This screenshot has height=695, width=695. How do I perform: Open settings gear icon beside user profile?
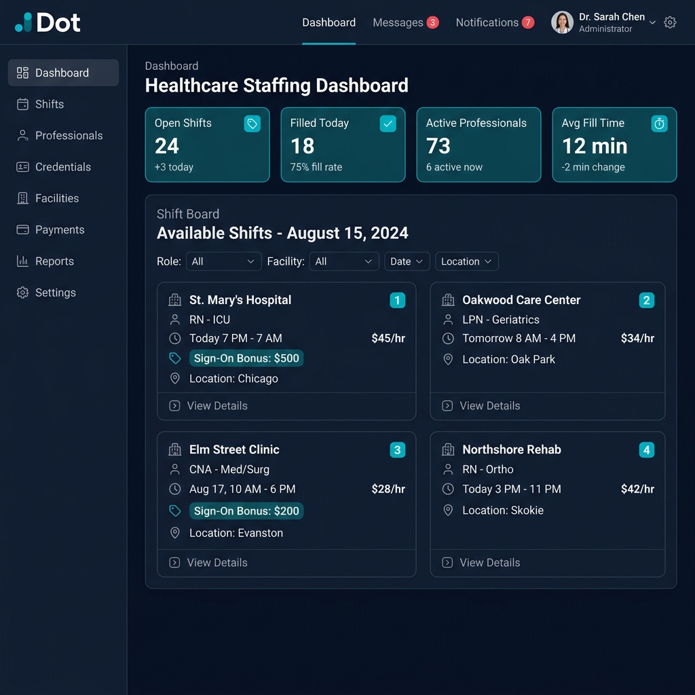(670, 22)
